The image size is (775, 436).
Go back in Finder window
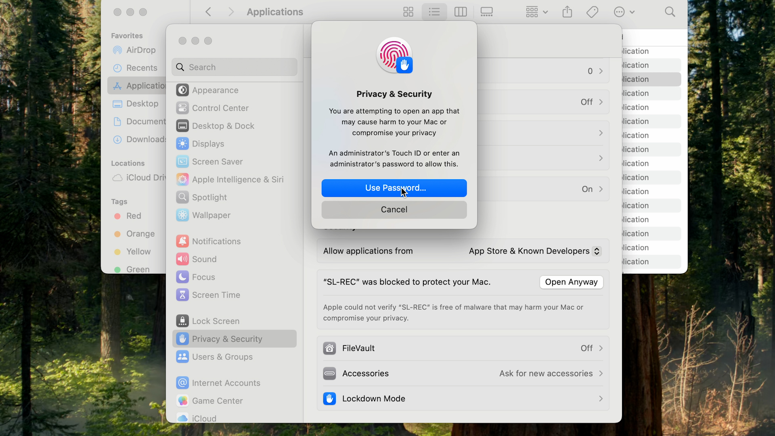(x=208, y=12)
